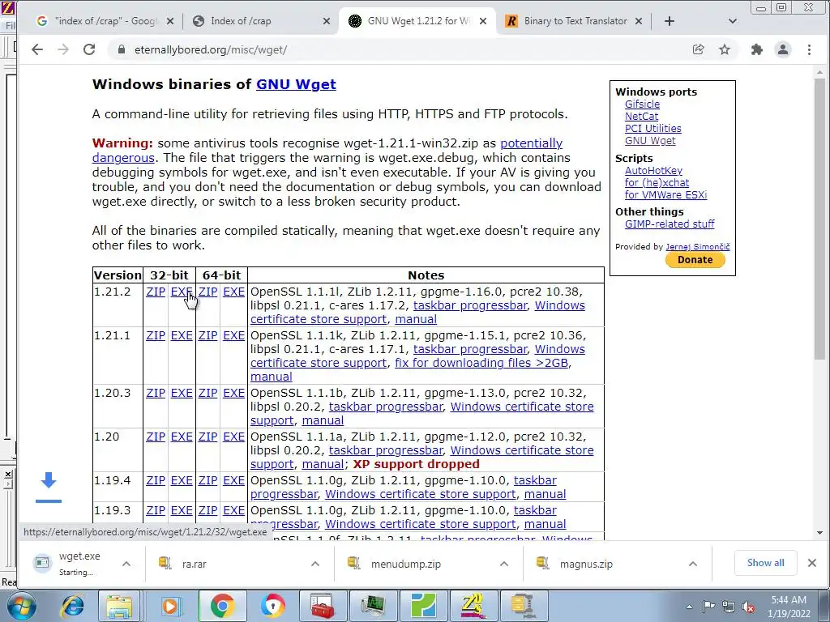Bookmark this page with the star icon
Viewport: 830px width, 622px height.
pos(725,49)
